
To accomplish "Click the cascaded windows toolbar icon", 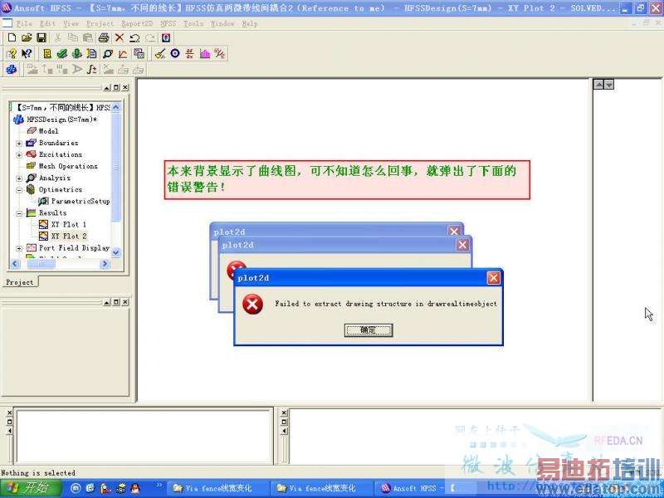I will point(139,54).
